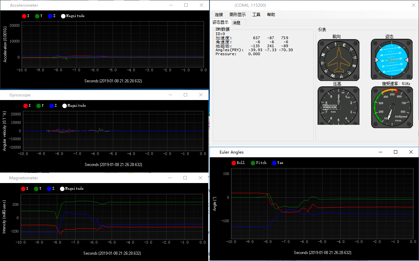Minimize the Magnetometer window
This screenshot has height=261, width=419.
tap(170, 178)
